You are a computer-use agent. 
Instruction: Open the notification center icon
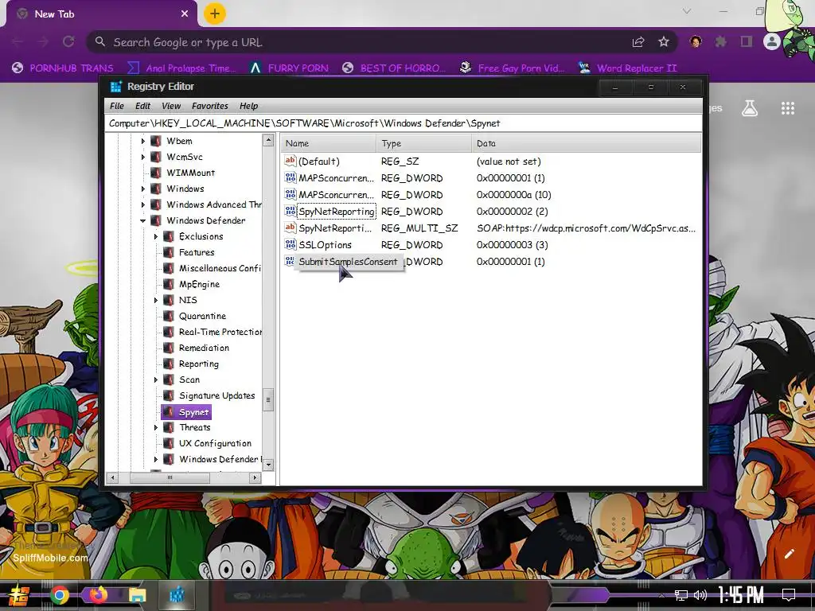click(x=789, y=595)
